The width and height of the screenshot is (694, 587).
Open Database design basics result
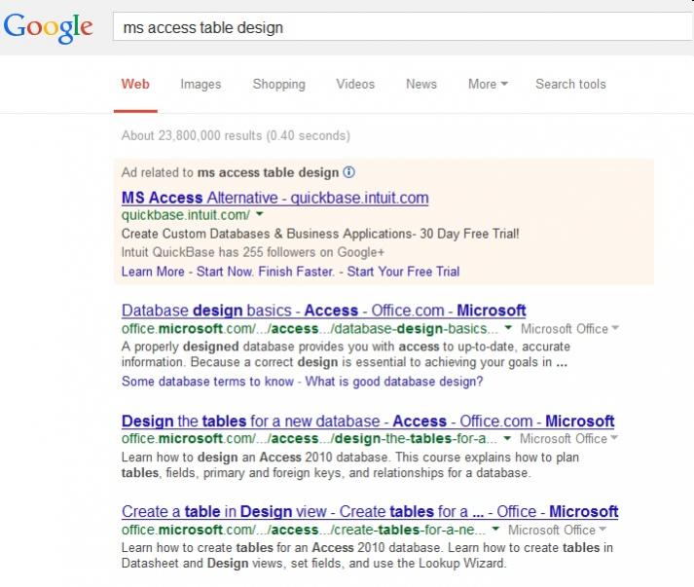tap(323, 311)
